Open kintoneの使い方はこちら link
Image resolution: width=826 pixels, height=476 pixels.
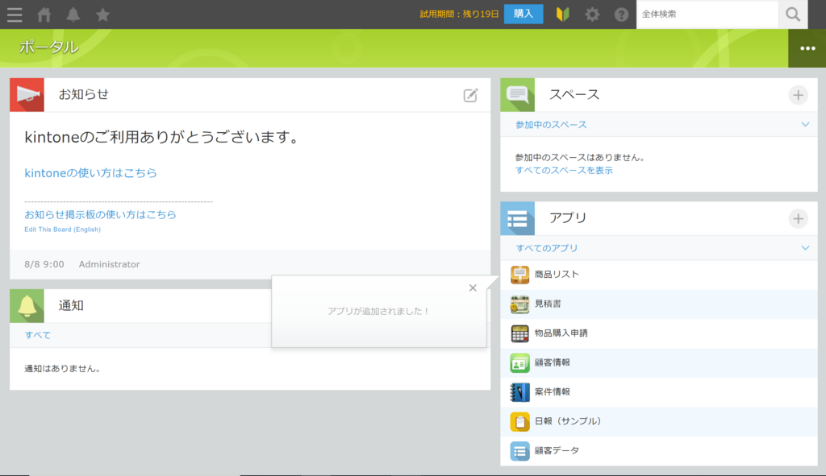tap(90, 173)
